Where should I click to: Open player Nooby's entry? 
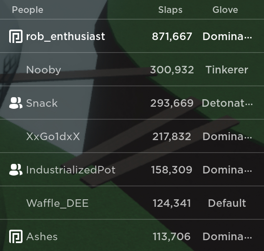[x=43, y=70]
